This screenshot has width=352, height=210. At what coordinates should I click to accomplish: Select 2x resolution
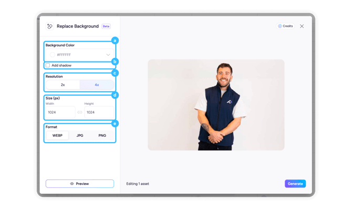[63, 85]
